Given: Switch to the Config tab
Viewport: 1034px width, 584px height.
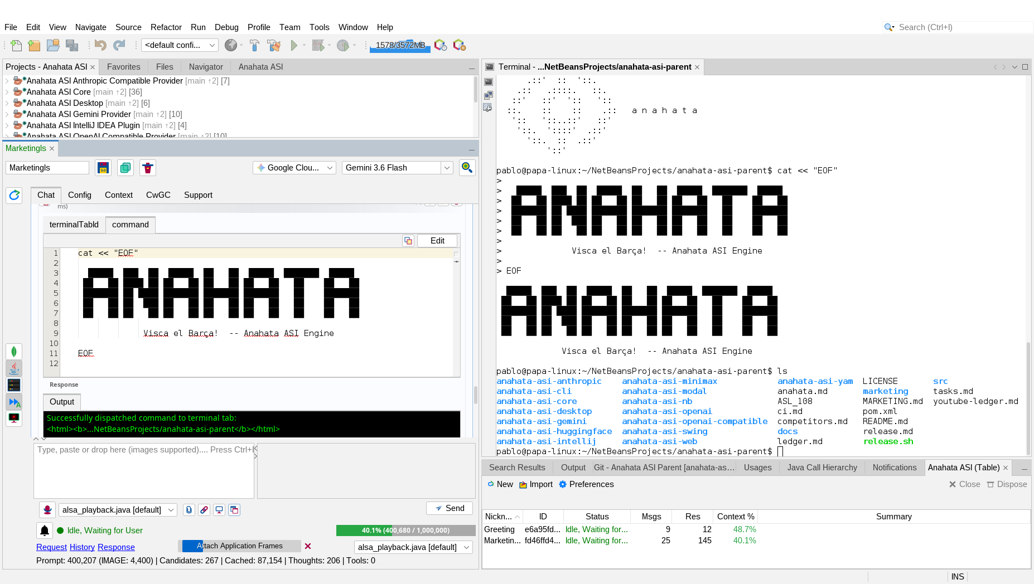Looking at the screenshot, I should point(80,195).
